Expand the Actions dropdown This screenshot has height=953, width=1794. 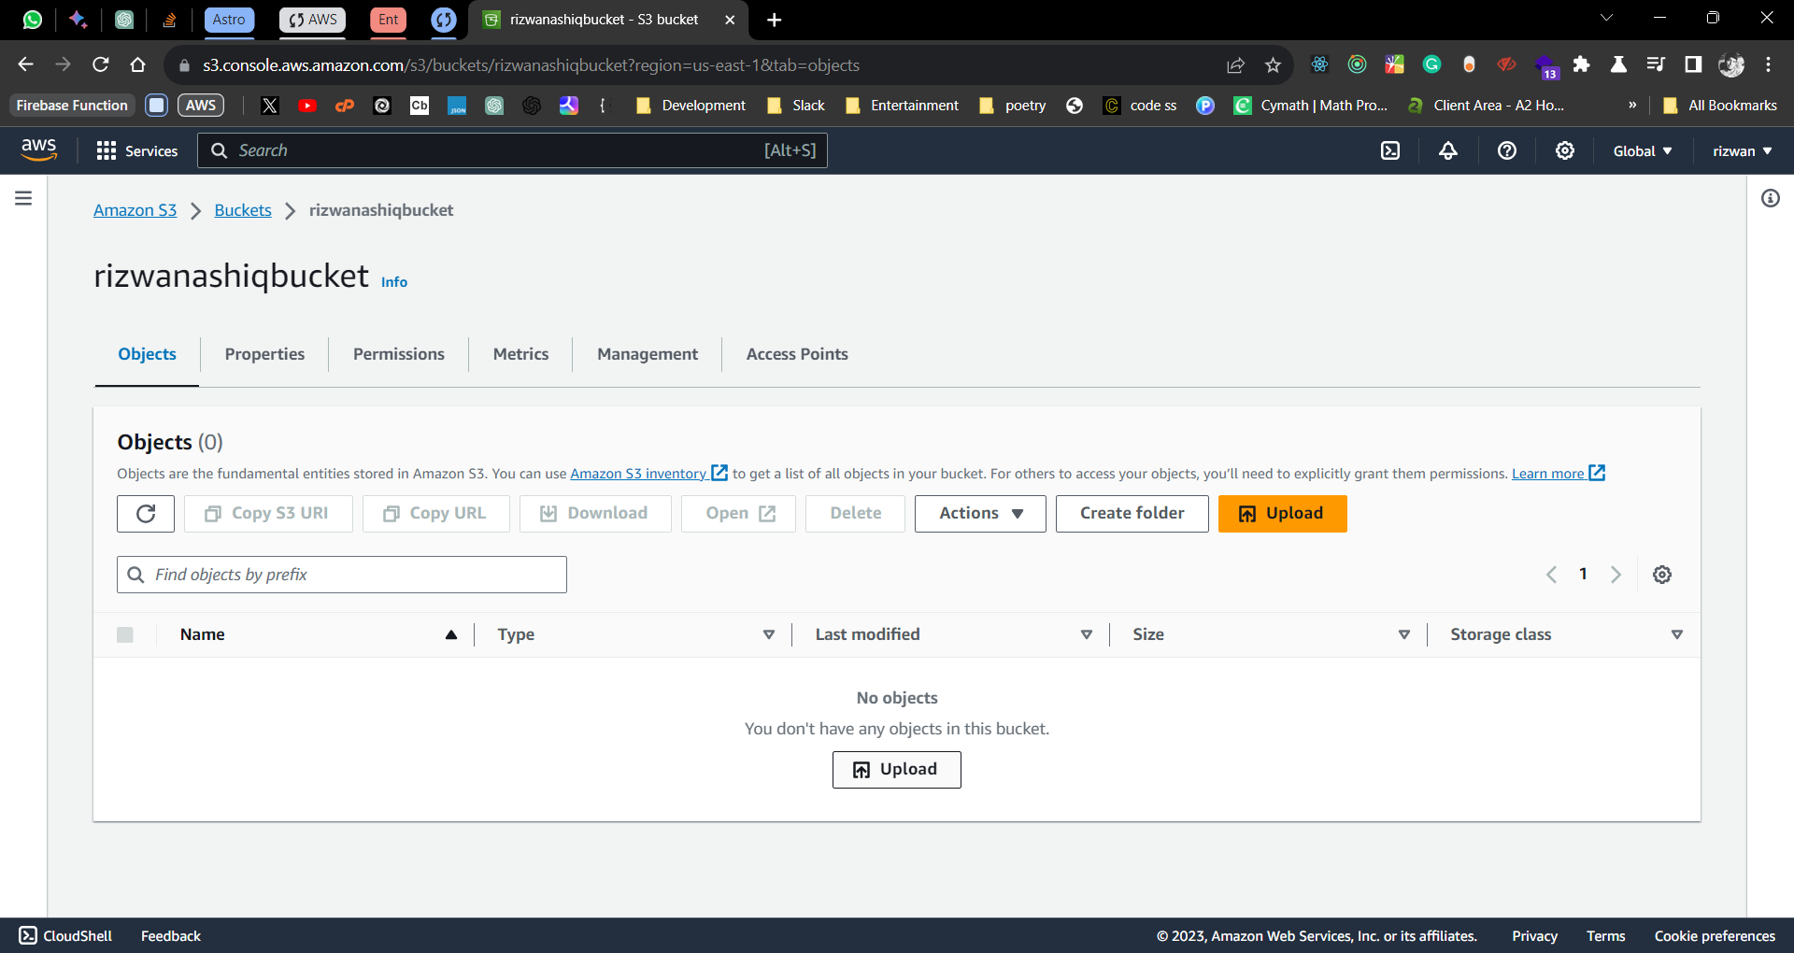(x=980, y=514)
